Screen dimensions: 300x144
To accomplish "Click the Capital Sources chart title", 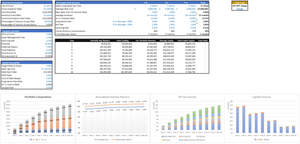I will click(262, 97).
